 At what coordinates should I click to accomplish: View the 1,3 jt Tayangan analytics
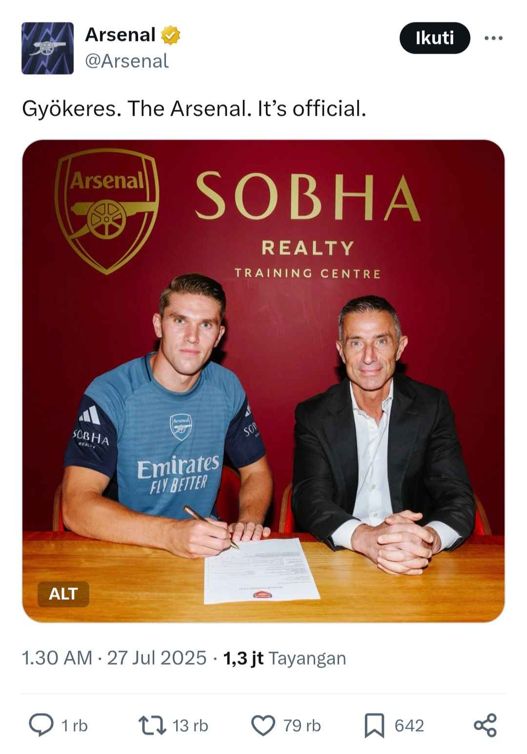(x=284, y=658)
